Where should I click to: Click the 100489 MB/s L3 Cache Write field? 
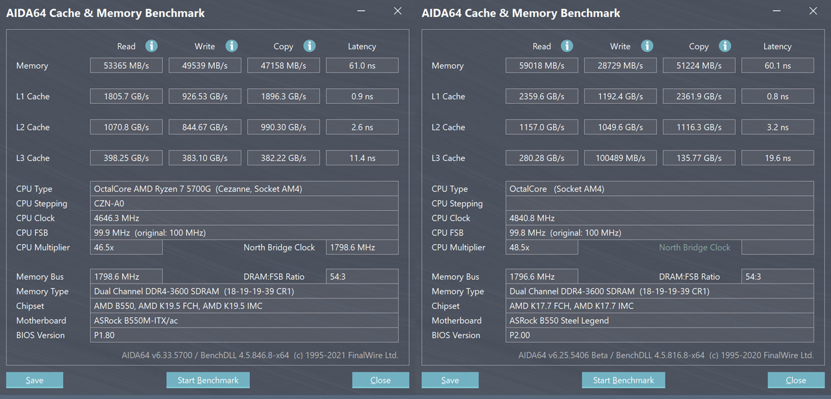(x=620, y=158)
